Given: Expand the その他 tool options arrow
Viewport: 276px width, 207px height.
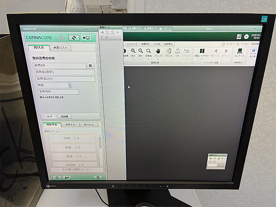Looking at the screenshot, I should [x=252, y=59].
